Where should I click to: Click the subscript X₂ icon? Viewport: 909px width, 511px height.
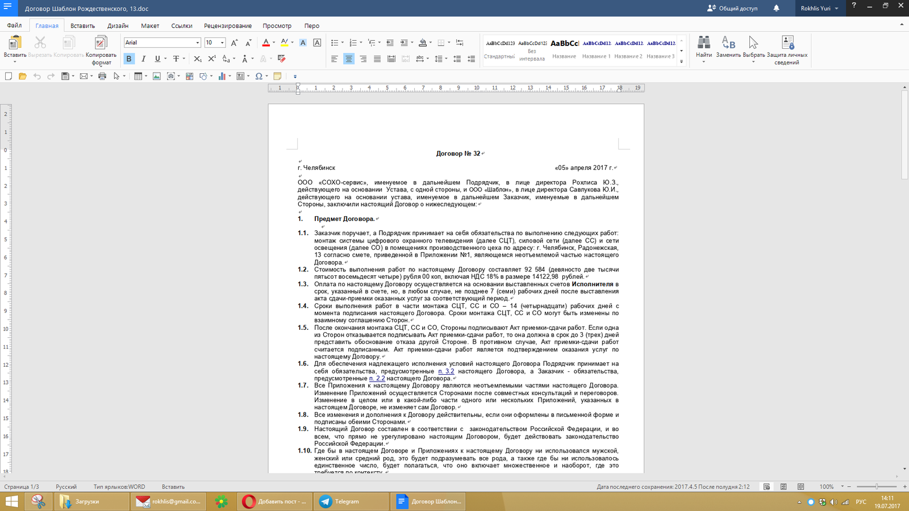pyautogui.click(x=197, y=58)
